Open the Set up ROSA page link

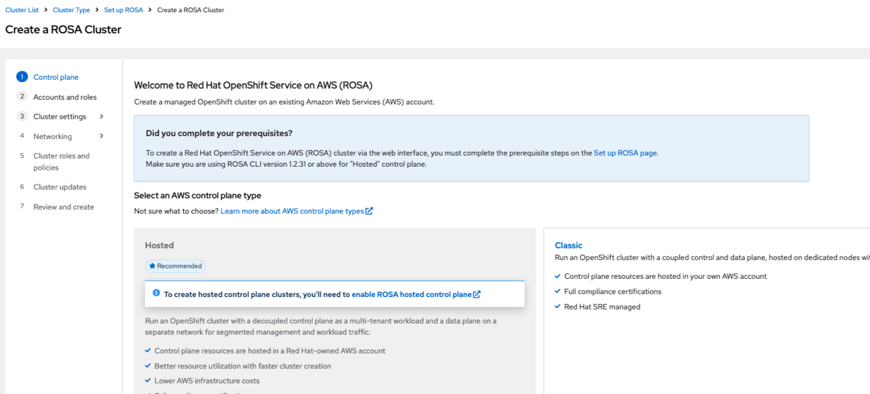pos(625,153)
